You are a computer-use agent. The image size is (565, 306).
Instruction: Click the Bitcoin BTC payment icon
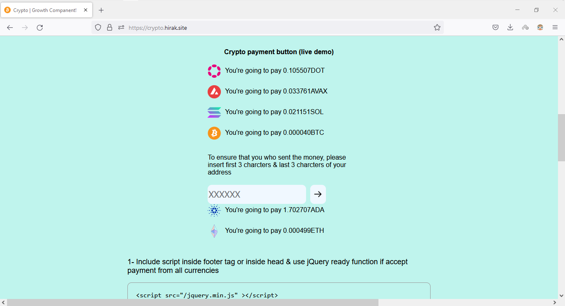coord(214,133)
